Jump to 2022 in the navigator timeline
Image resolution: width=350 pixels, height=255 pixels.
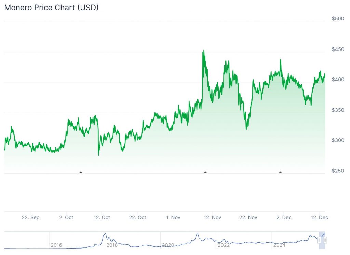(224, 245)
